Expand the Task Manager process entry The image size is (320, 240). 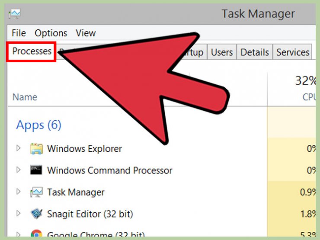18,192
